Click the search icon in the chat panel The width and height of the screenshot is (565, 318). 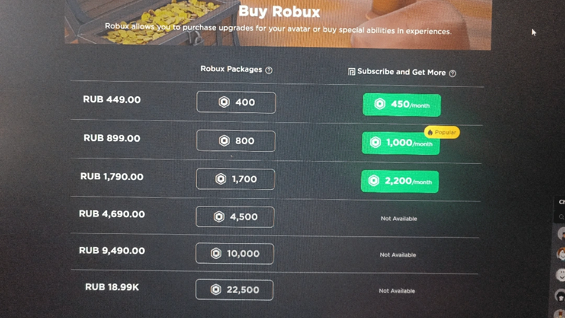coord(561,217)
